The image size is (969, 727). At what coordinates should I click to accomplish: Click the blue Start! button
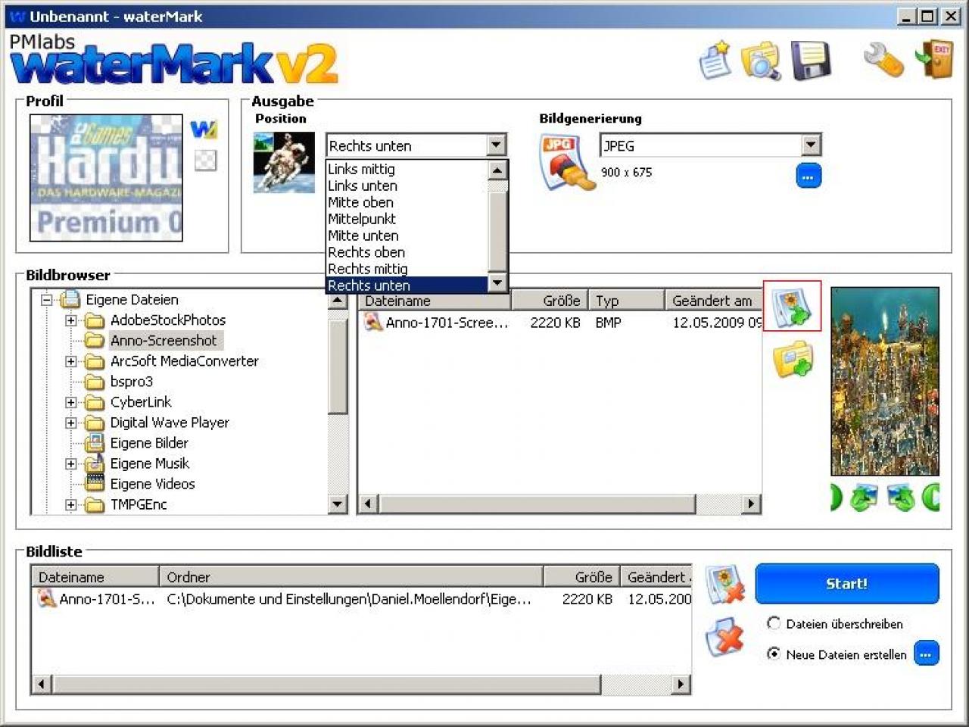click(847, 584)
